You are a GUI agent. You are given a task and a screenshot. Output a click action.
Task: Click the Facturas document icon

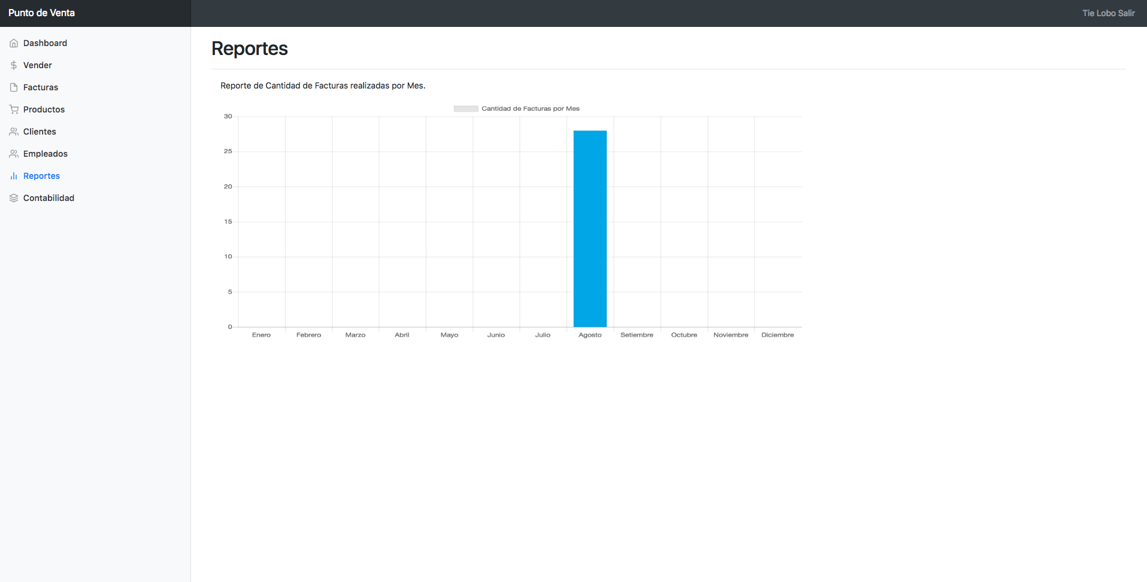(x=14, y=87)
